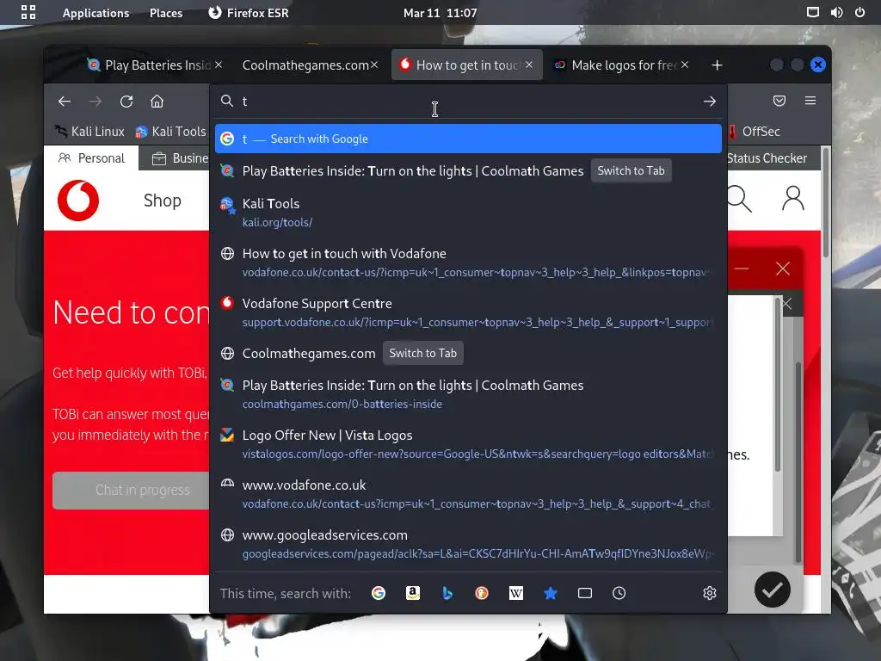Switch to the Make logos for free tab

616,65
